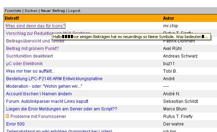Create a post via Neuer Beitrag
217x132 pixels.
point(53,11)
